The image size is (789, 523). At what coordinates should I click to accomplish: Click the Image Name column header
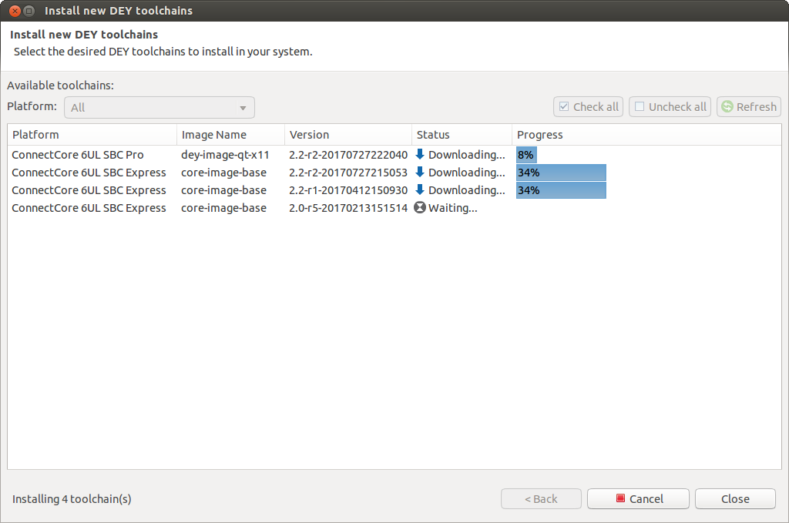pos(230,135)
